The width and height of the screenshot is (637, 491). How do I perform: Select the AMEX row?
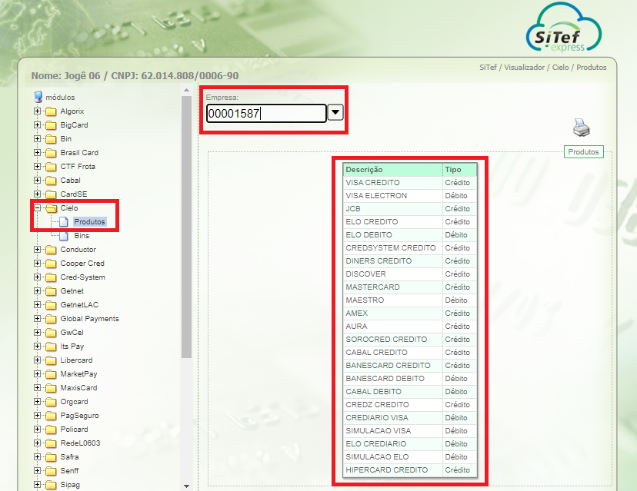coord(410,314)
